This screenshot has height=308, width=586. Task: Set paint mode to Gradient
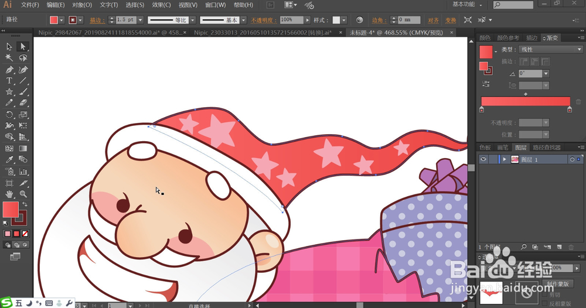tap(16, 234)
